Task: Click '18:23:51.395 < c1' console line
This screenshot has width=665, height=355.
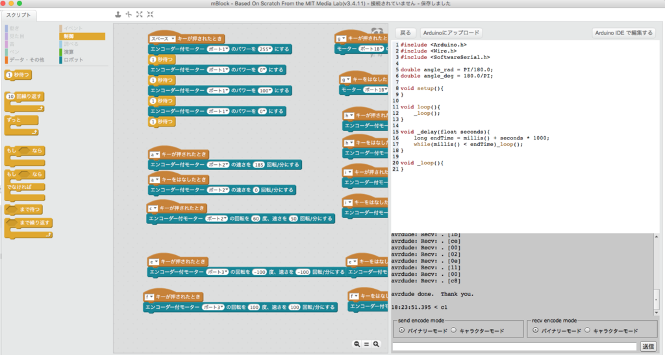Action: 419,307
